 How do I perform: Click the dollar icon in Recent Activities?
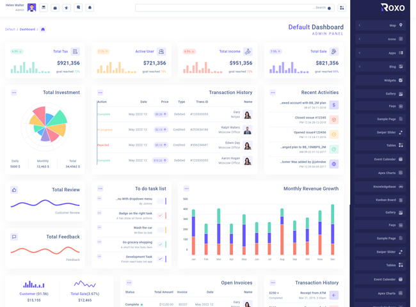click(x=333, y=105)
